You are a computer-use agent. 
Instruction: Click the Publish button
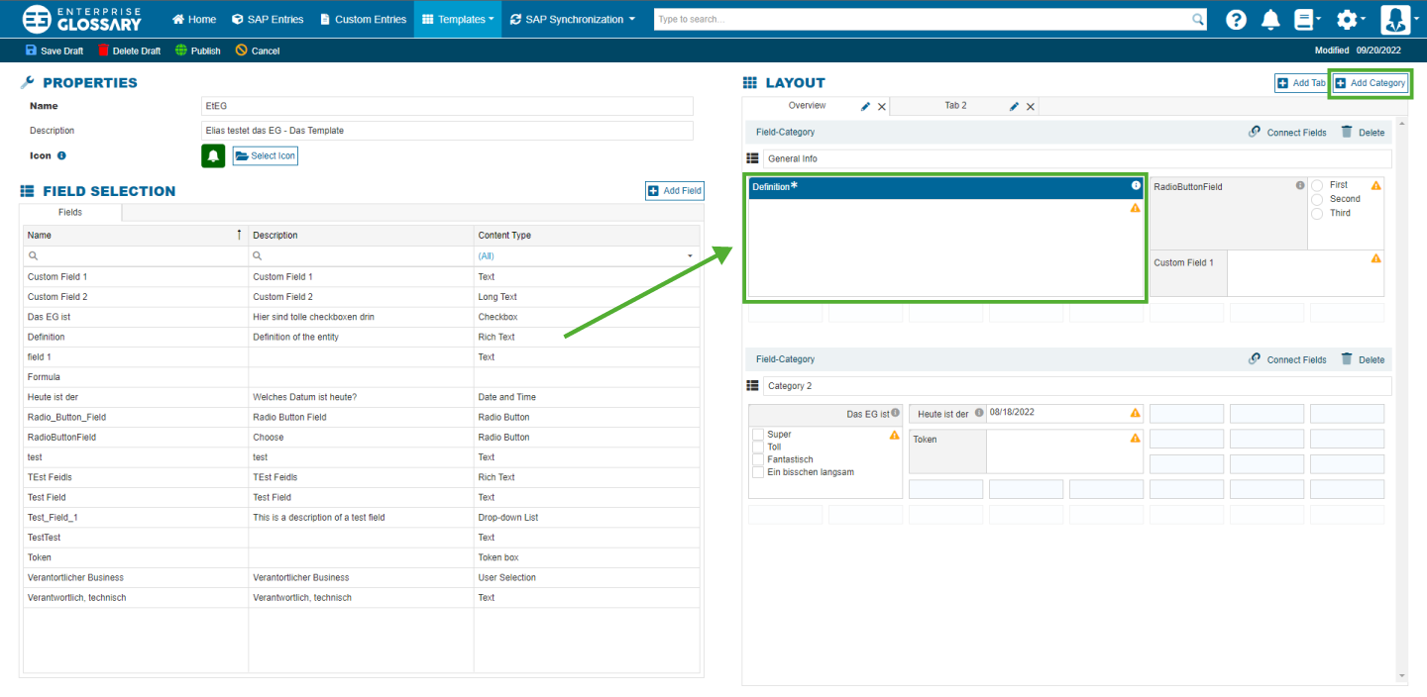pyautogui.click(x=198, y=50)
